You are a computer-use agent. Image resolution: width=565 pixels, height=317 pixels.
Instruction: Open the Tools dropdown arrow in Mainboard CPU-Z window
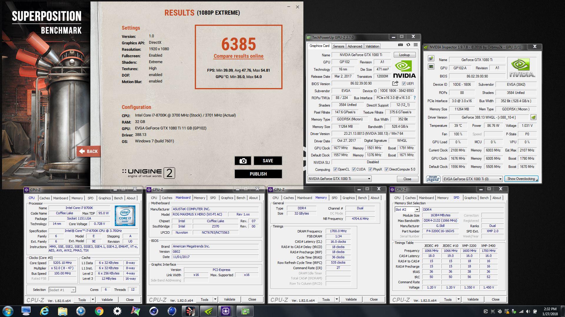pyautogui.click(x=215, y=299)
